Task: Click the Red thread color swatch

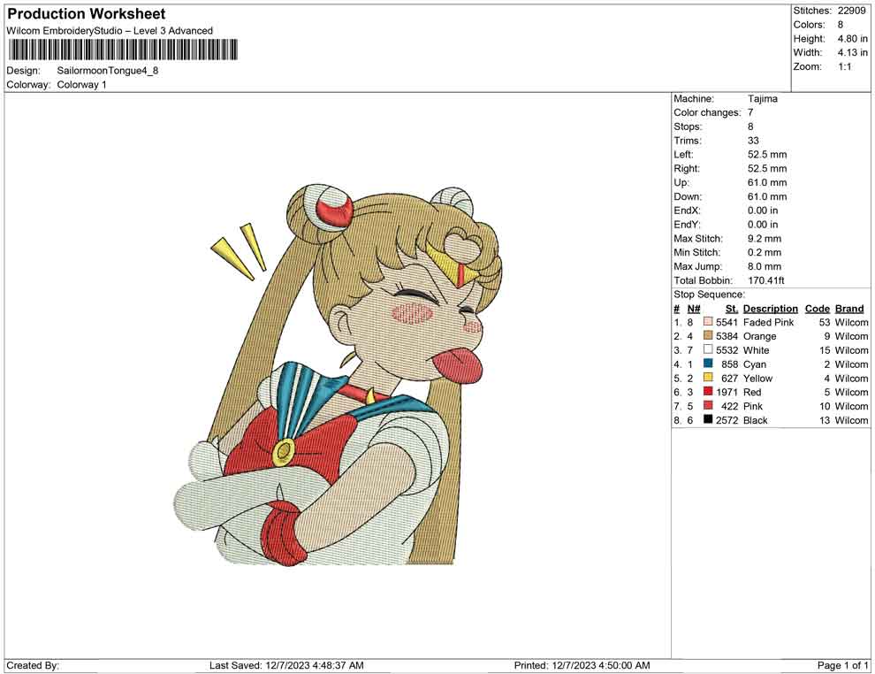Action: 708,392
